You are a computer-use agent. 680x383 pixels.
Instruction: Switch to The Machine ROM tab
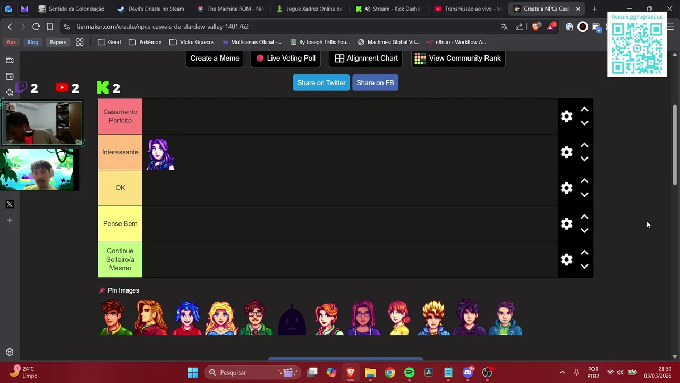(231, 9)
